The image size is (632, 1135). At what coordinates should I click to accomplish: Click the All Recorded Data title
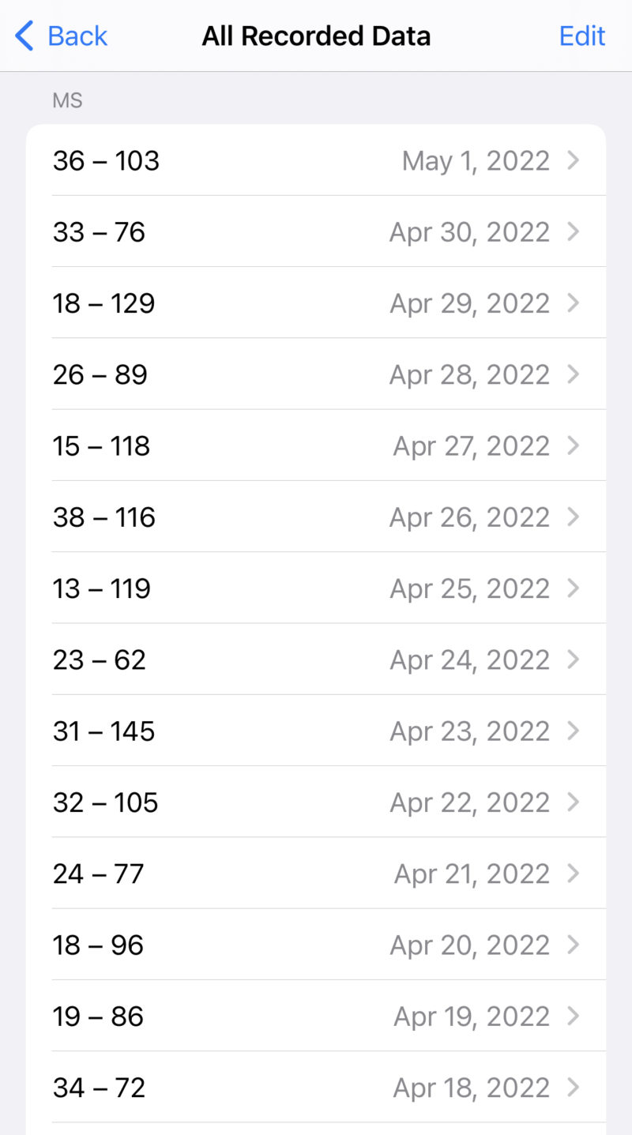click(x=316, y=36)
